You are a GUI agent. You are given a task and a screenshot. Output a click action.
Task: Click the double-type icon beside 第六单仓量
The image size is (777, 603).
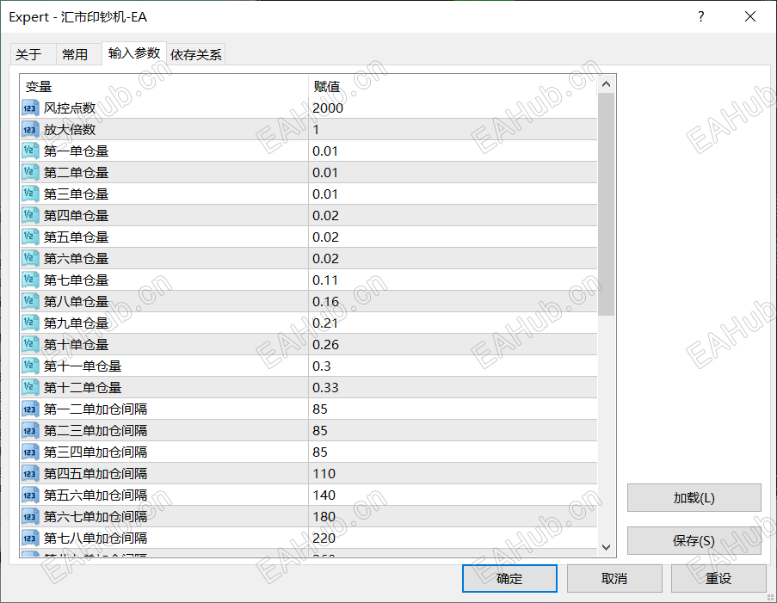[30, 259]
